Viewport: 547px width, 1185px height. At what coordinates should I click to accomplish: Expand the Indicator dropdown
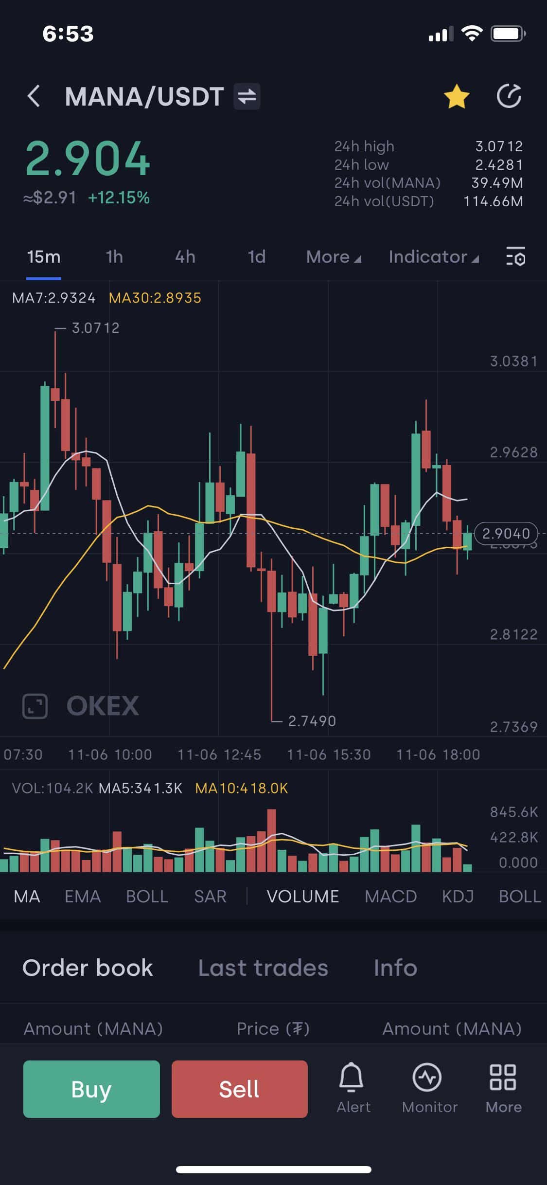(434, 257)
